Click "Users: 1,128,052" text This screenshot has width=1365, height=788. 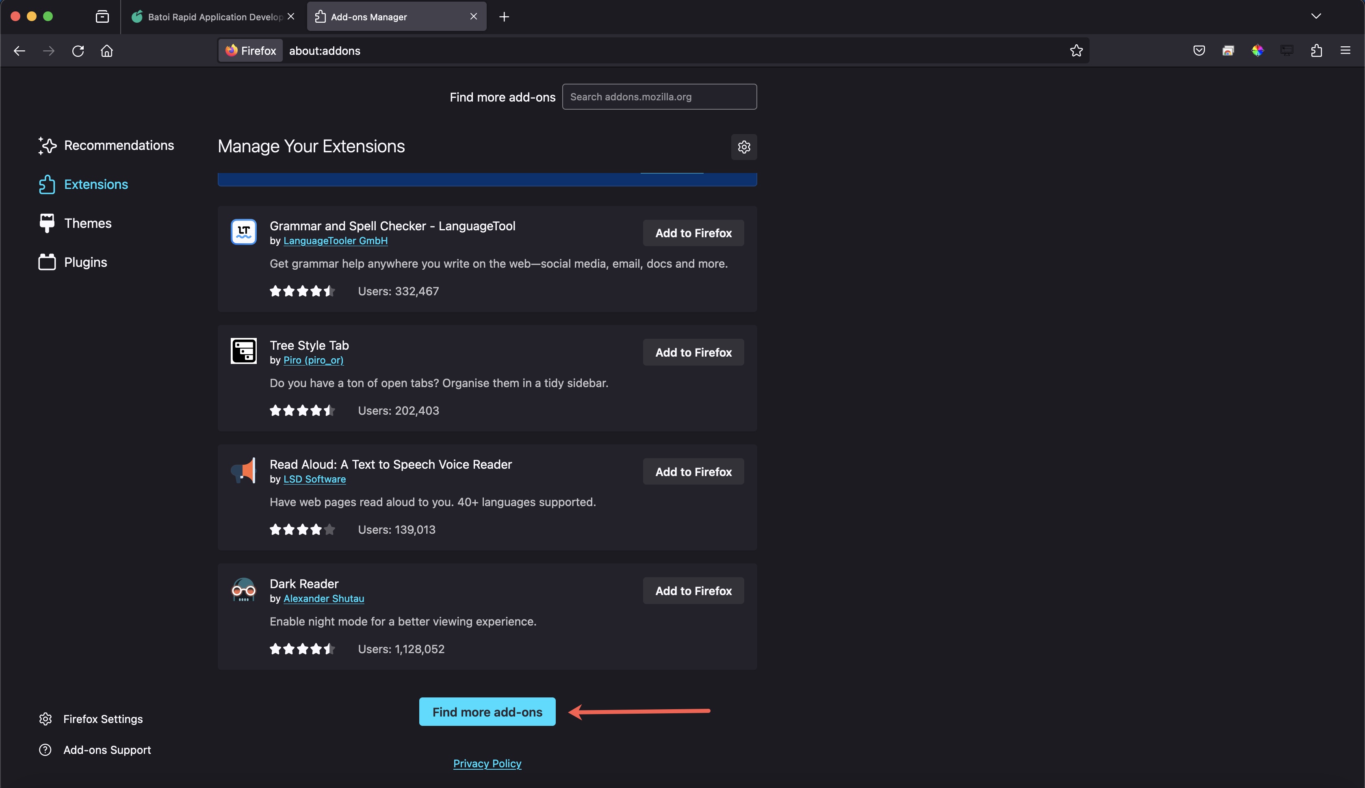point(401,649)
